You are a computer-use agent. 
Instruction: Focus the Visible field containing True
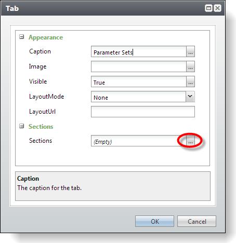[x=139, y=82]
